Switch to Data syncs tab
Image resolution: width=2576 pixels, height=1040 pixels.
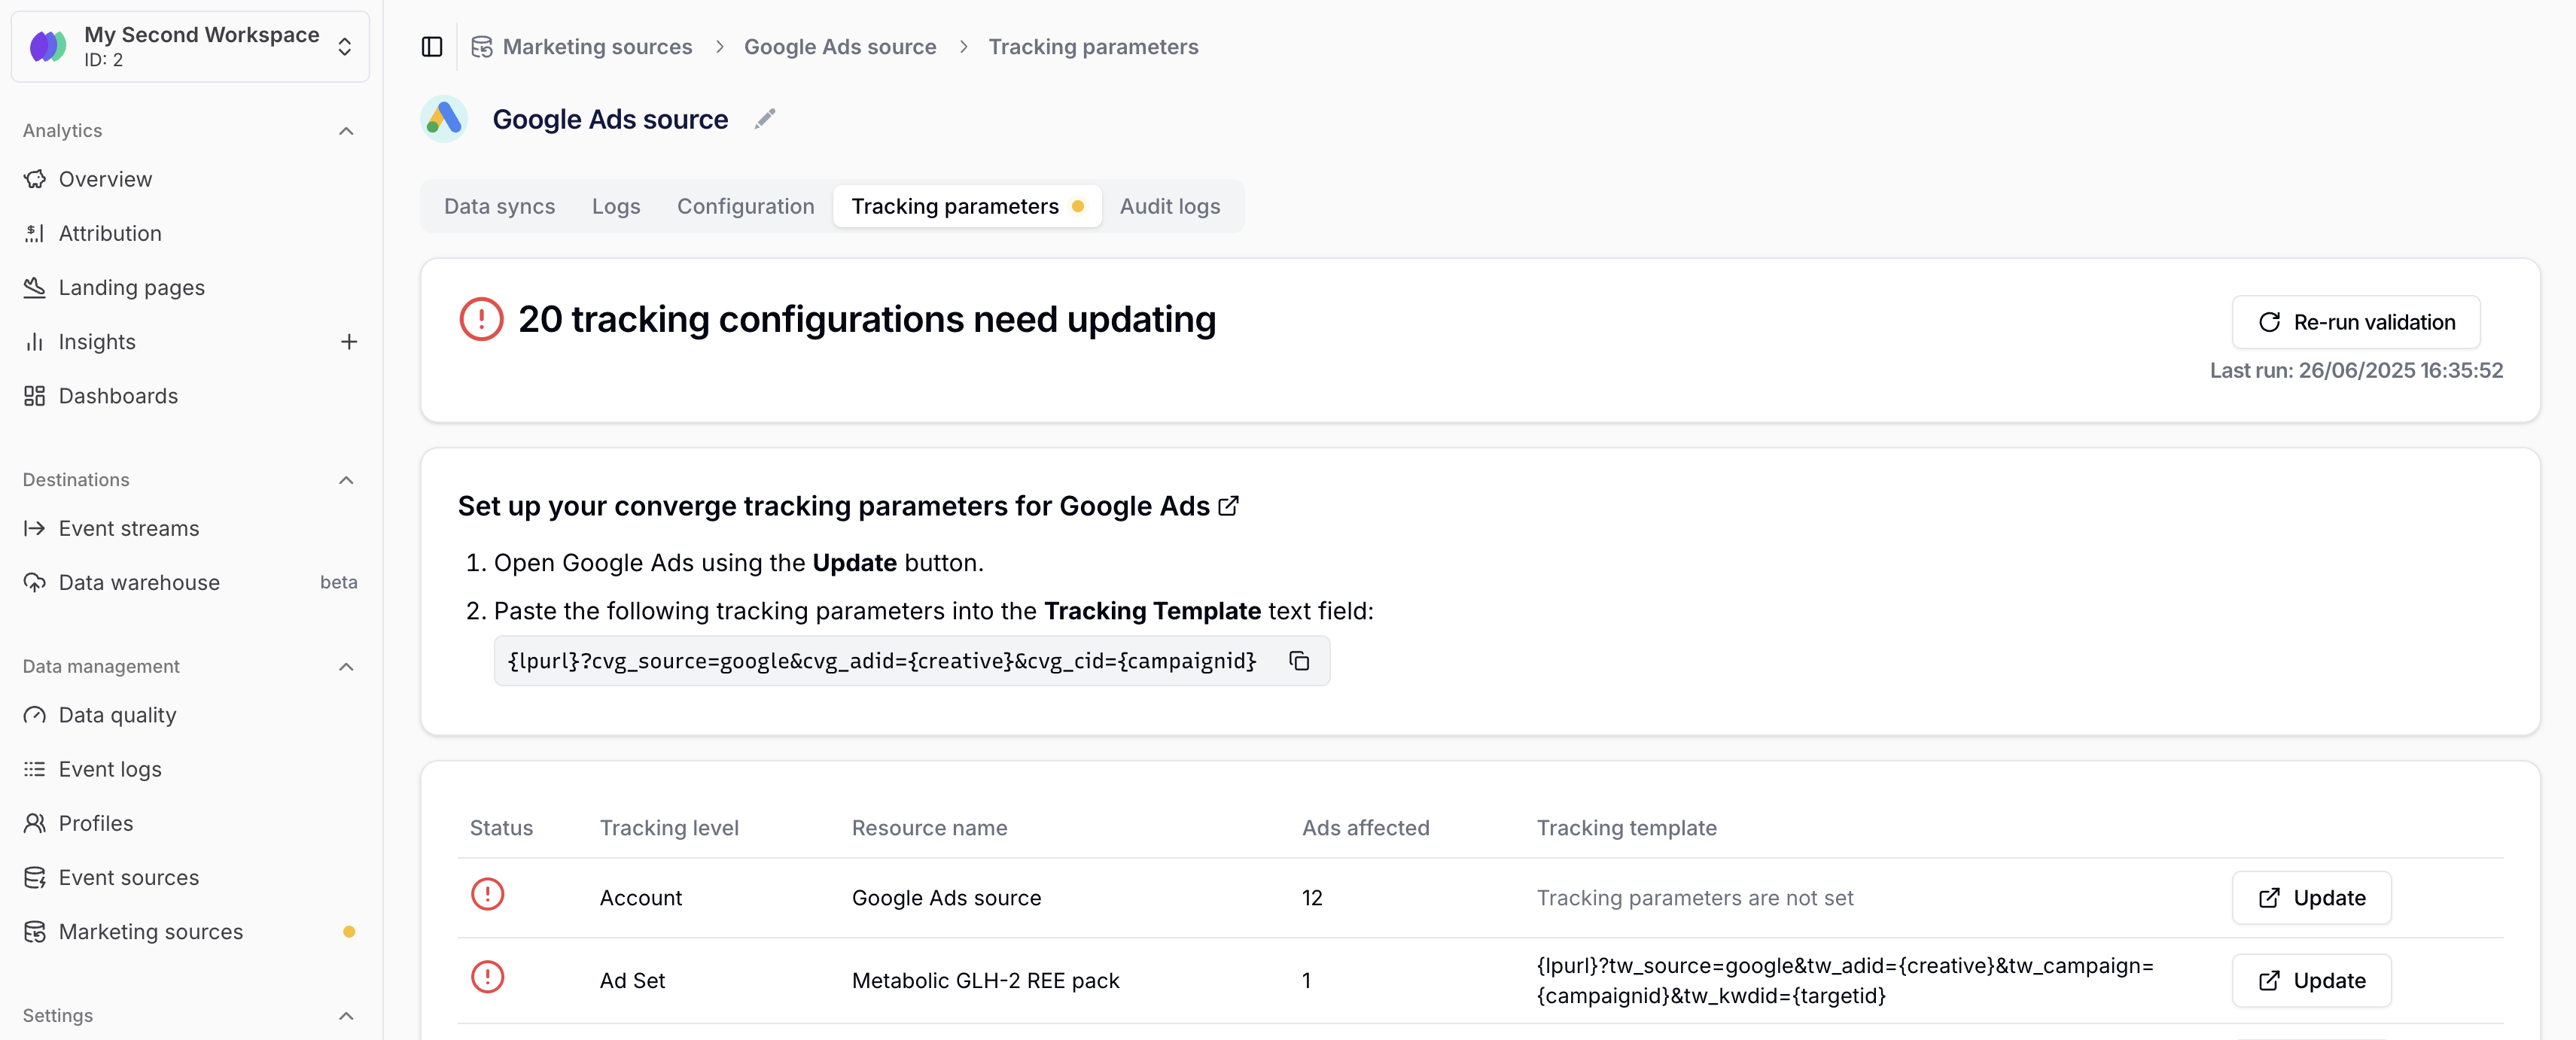pos(499,207)
